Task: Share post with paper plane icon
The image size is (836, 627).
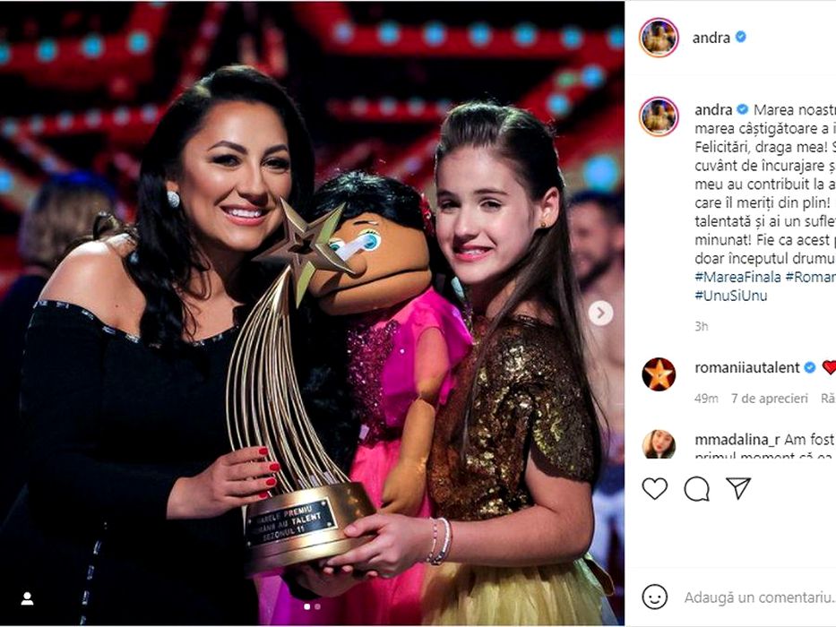Action: point(738,488)
